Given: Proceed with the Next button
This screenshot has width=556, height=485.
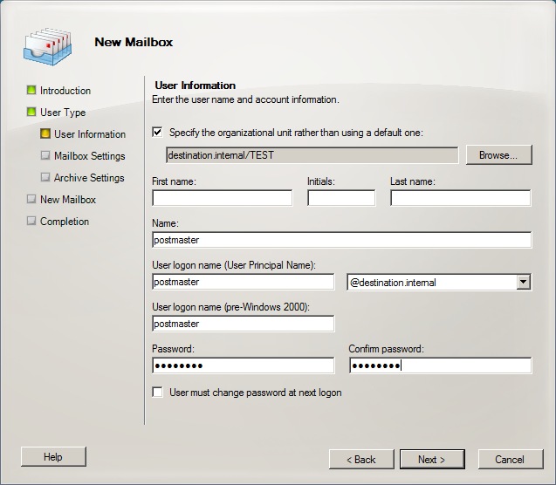Looking at the screenshot, I should [432, 460].
